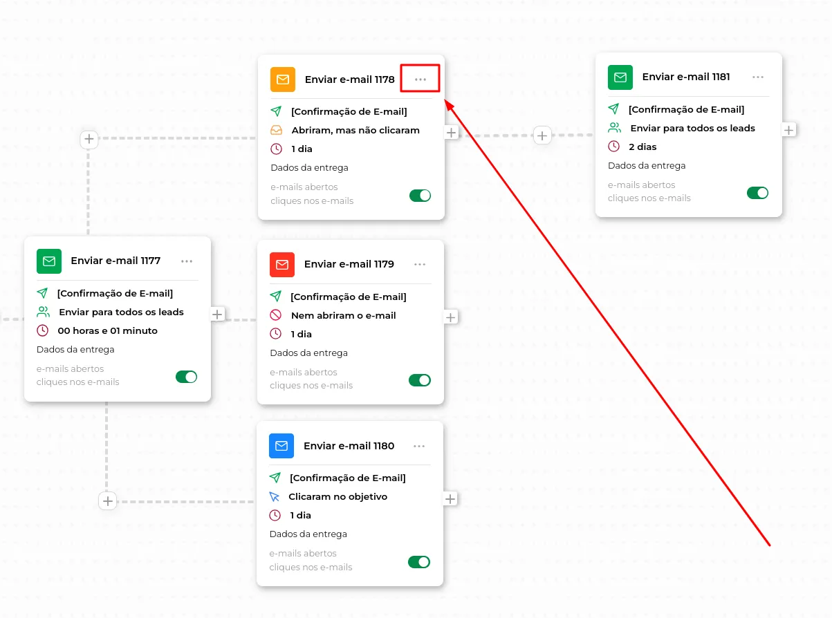Click the plus connector right of e-mail 1181
Image resolution: width=832 pixels, height=618 pixels.
click(x=788, y=130)
